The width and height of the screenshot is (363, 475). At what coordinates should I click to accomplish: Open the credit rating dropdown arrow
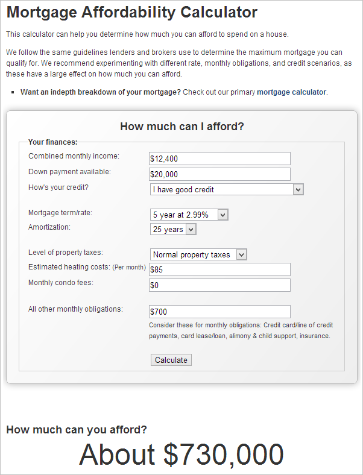pos(298,190)
